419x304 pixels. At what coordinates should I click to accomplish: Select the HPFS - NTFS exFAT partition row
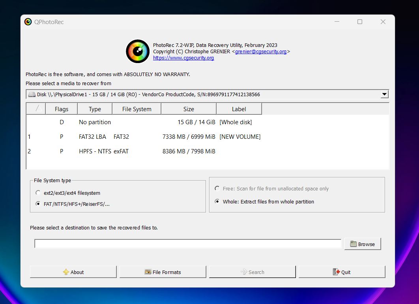pyautogui.click(x=208, y=151)
